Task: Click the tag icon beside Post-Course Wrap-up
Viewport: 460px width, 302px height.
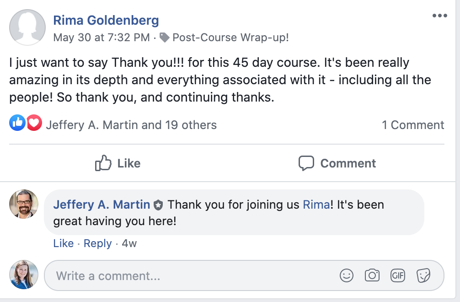Action: point(165,38)
